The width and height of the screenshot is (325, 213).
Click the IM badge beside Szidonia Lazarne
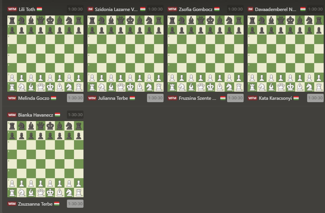pos(90,9)
